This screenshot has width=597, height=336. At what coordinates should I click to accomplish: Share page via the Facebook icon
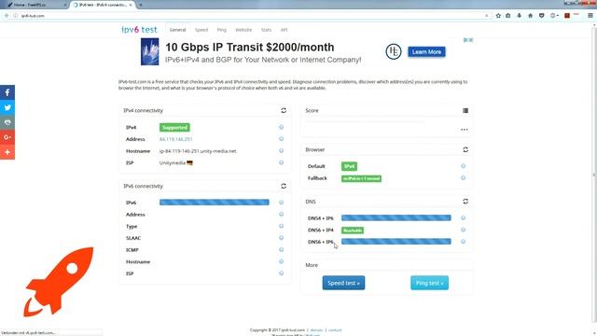[7, 92]
